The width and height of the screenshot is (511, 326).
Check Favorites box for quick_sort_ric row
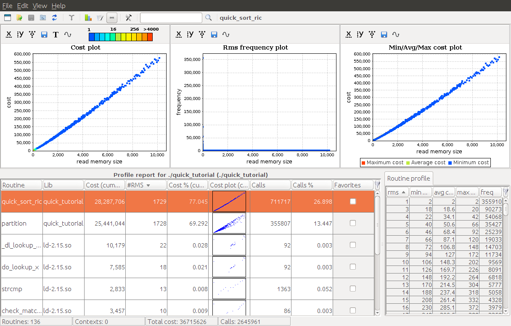[353, 201]
